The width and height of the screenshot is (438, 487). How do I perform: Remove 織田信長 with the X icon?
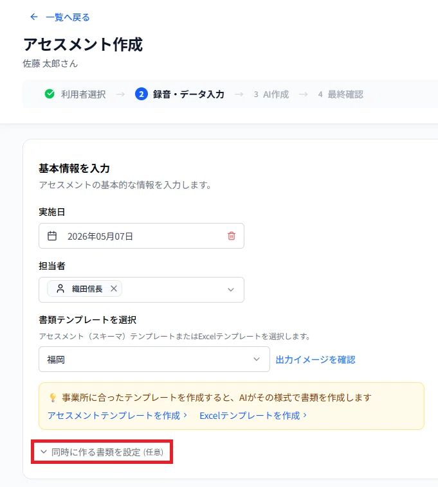pyautogui.click(x=114, y=288)
